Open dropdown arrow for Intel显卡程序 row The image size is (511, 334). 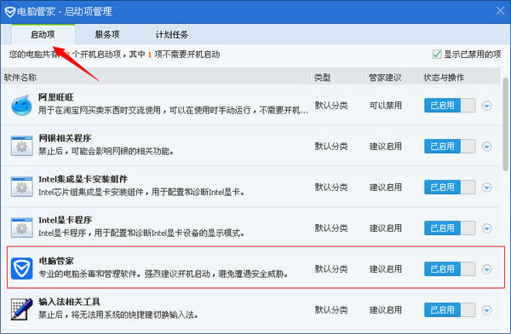click(x=487, y=228)
